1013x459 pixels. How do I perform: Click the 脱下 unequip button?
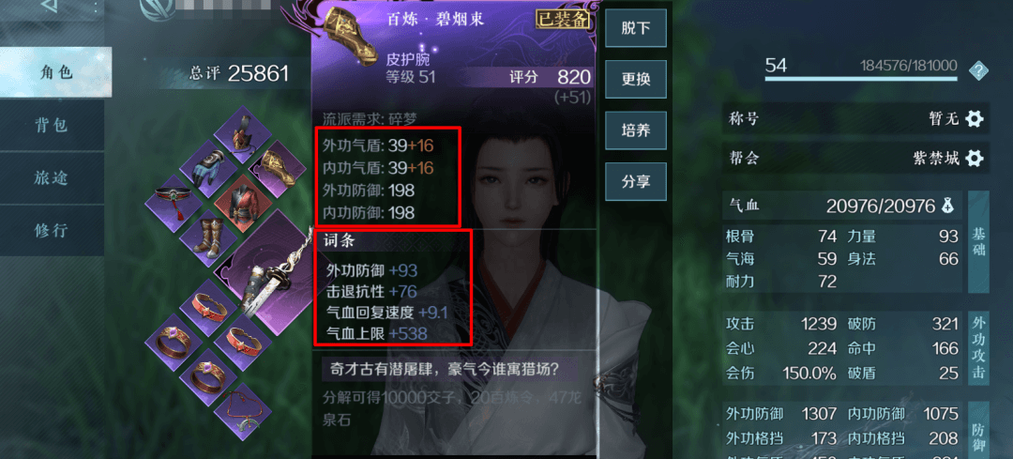click(x=636, y=28)
